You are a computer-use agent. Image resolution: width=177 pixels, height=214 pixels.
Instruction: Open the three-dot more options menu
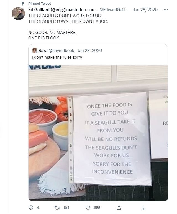pos(166,10)
